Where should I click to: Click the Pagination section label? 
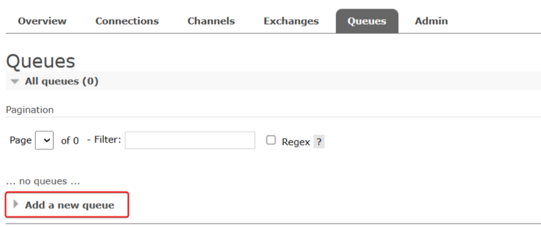pyautogui.click(x=30, y=109)
